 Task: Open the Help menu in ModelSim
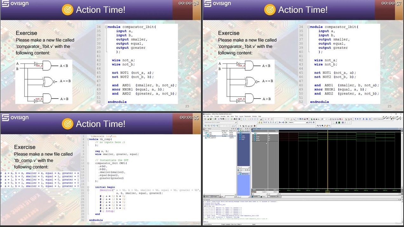(x=259, y=116)
